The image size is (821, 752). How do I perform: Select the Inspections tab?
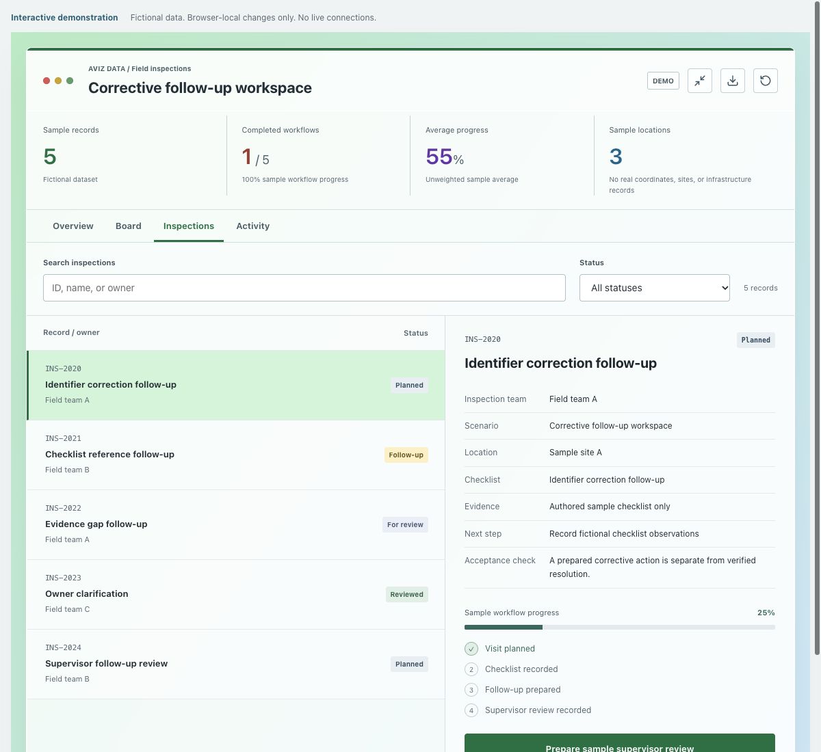click(x=189, y=226)
